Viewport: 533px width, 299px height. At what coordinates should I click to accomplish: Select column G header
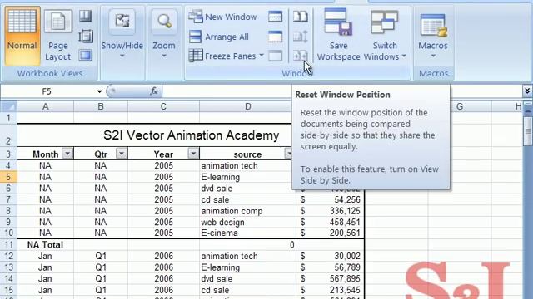(x=460, y=106)
